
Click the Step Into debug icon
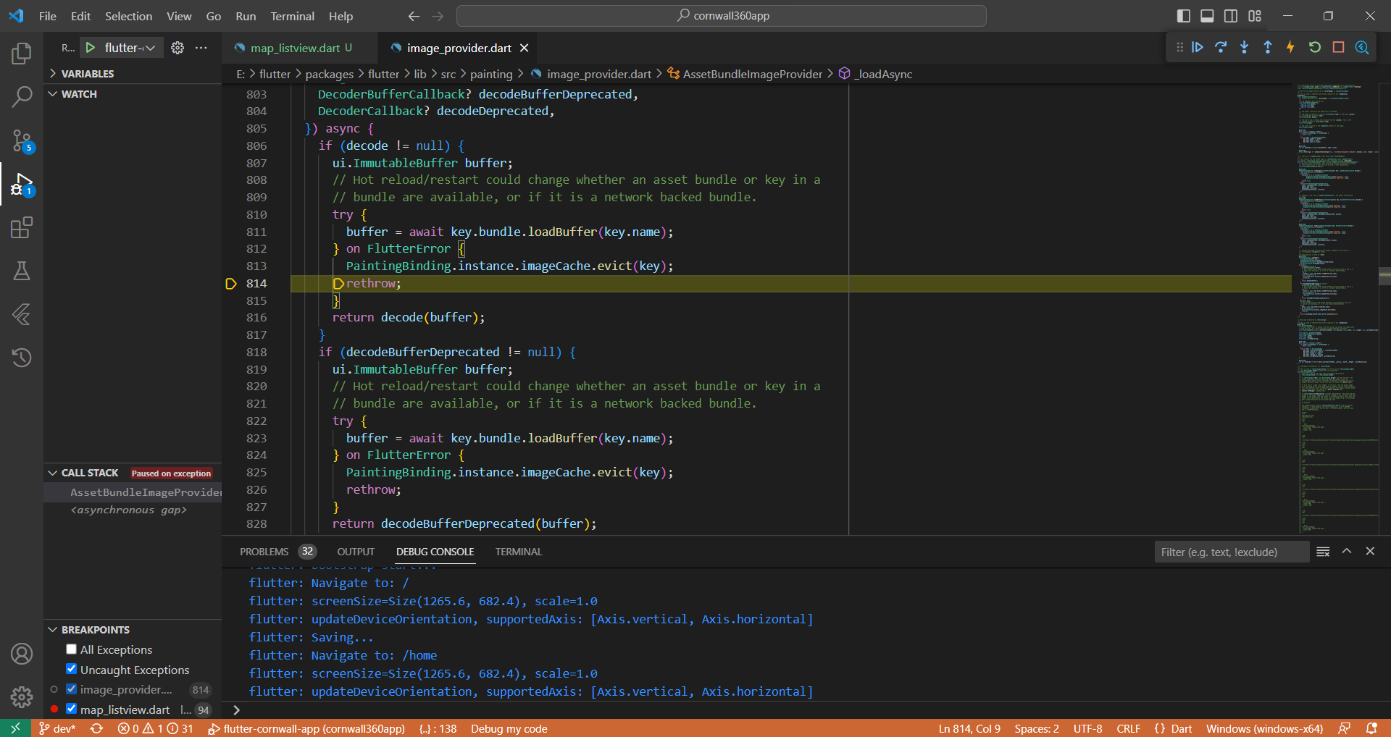1244,48
